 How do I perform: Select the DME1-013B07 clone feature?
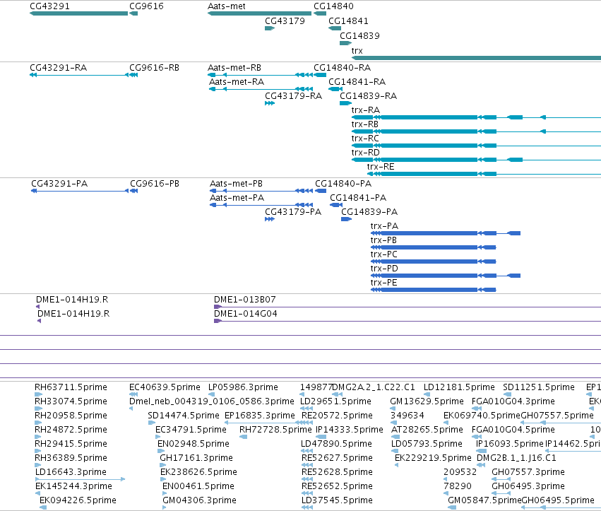click(407, 307)
